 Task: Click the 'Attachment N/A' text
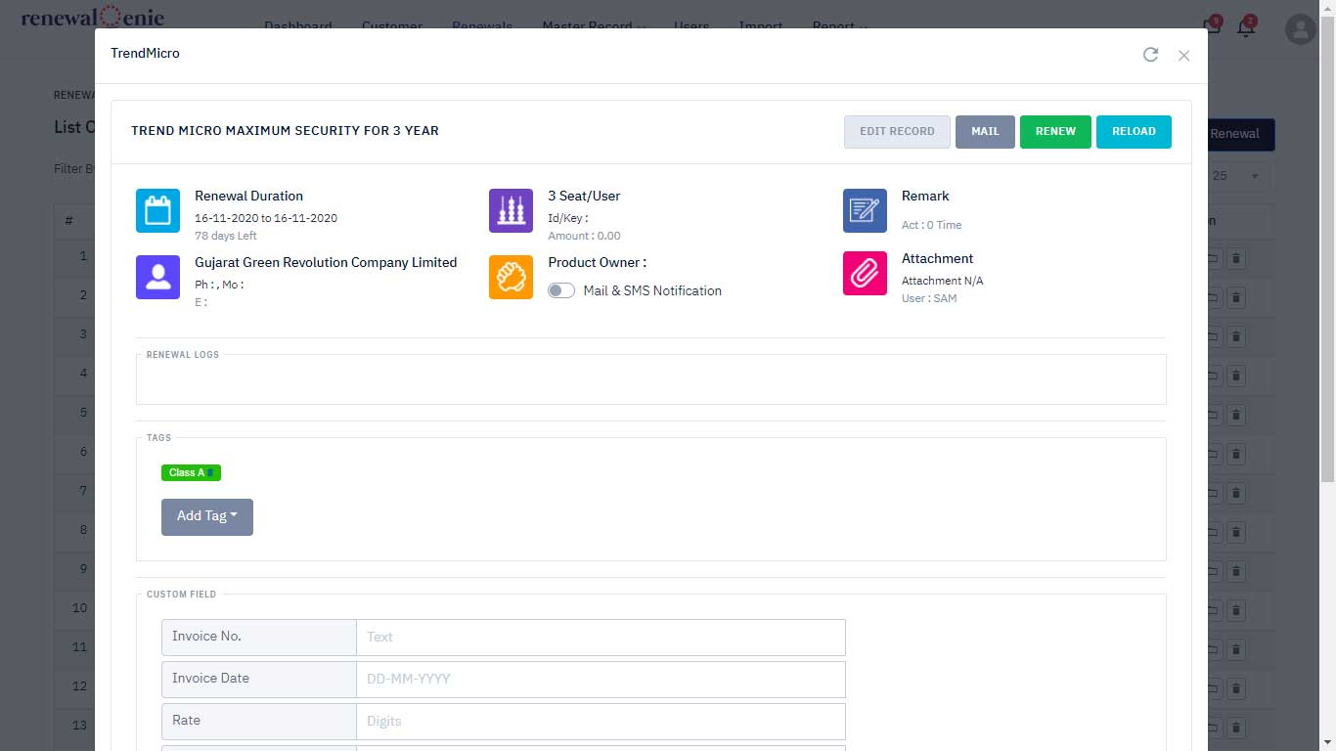[x=943, y=281]
